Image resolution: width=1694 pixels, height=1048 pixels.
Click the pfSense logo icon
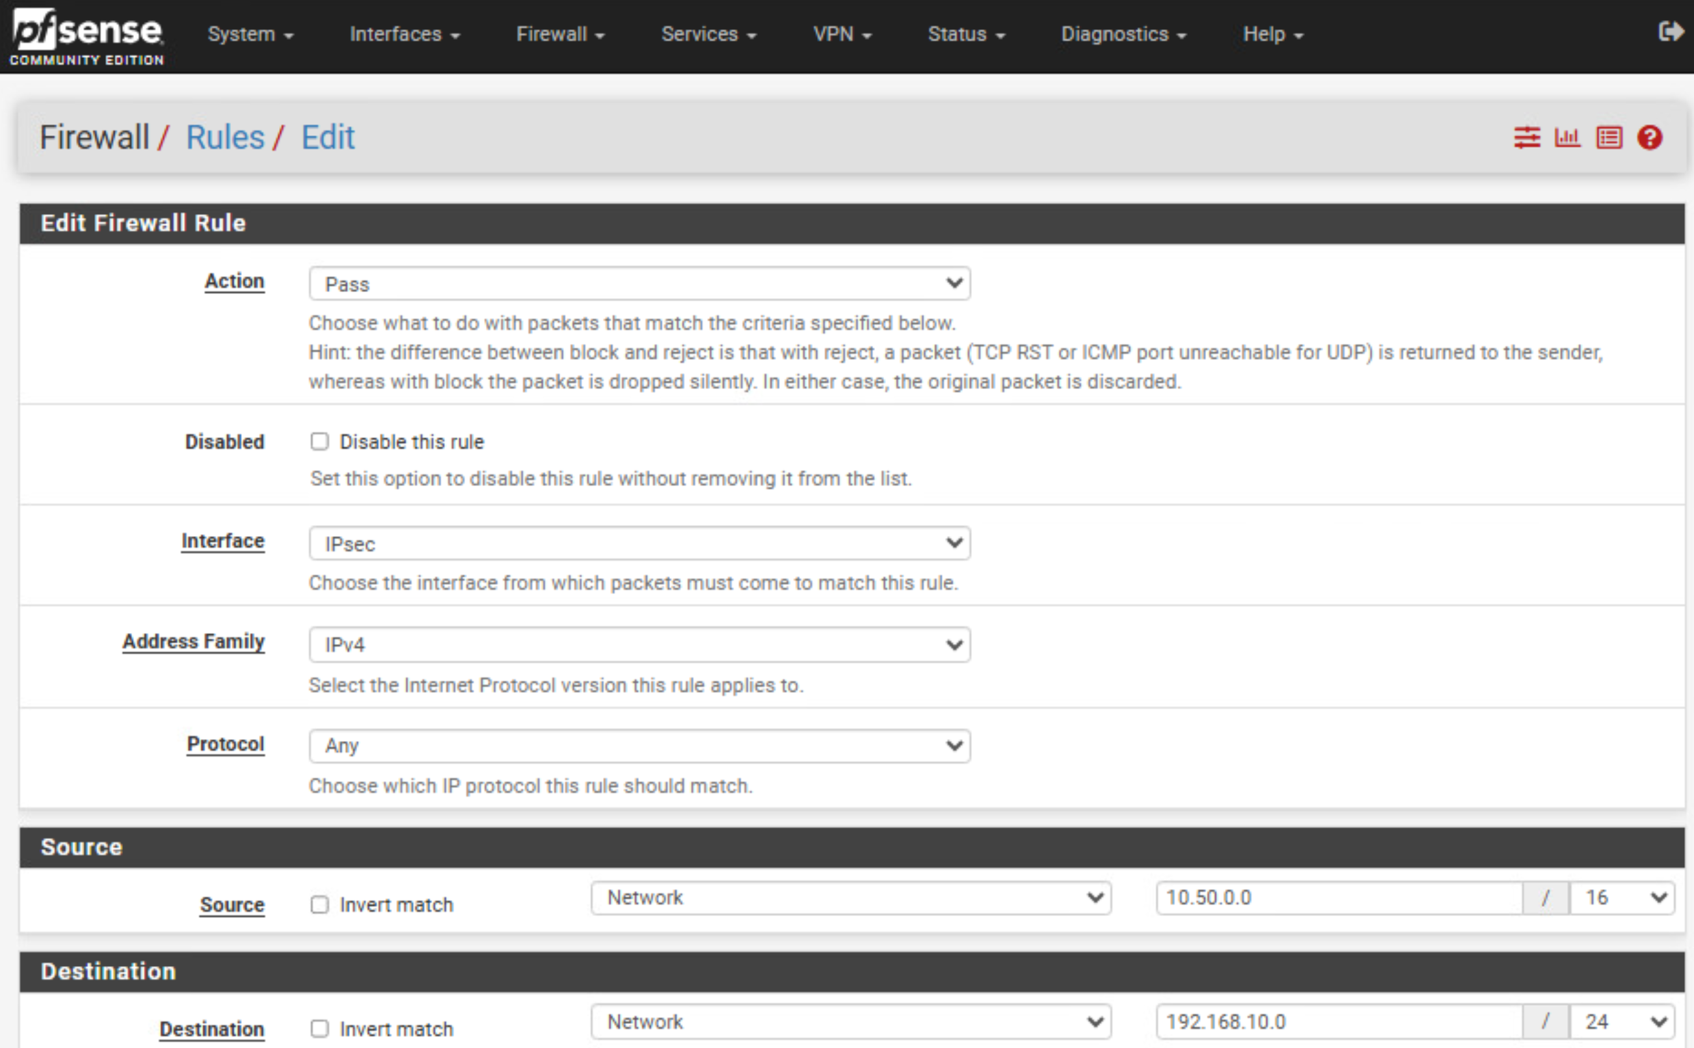point(86,36)
